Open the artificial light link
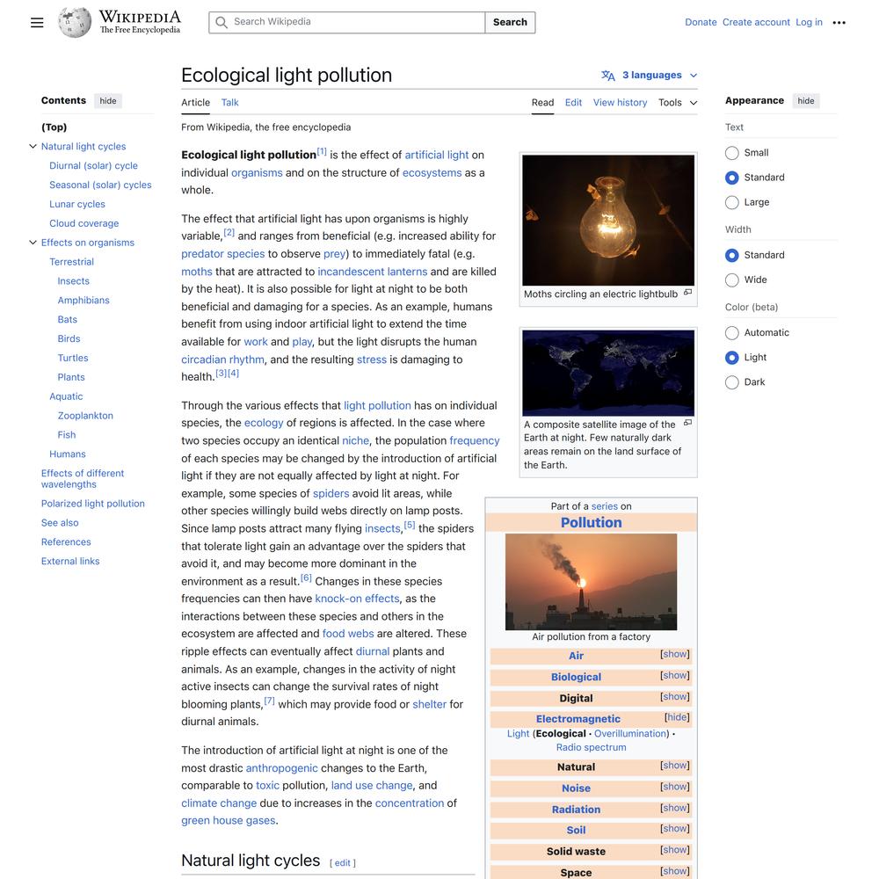 click(x=437, y=156)
